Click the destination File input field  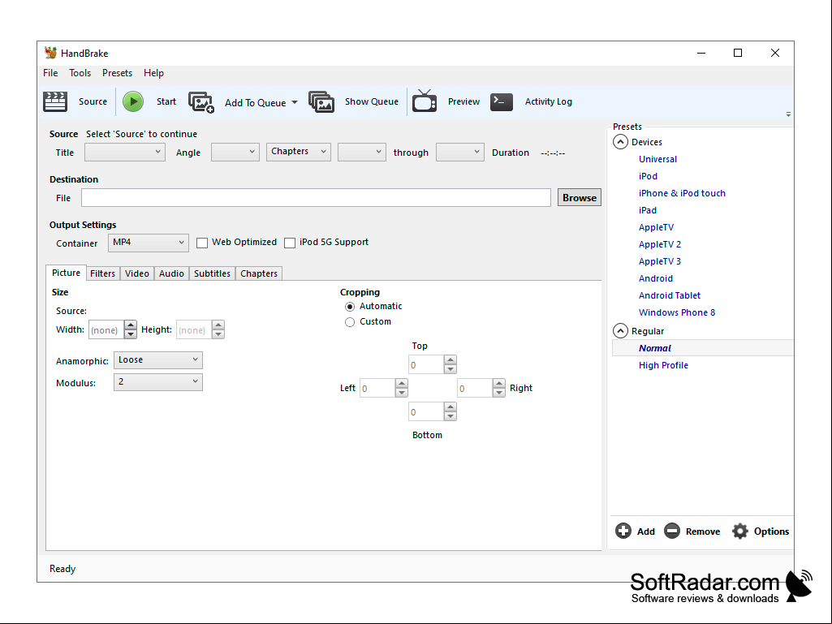coord(316,197)
